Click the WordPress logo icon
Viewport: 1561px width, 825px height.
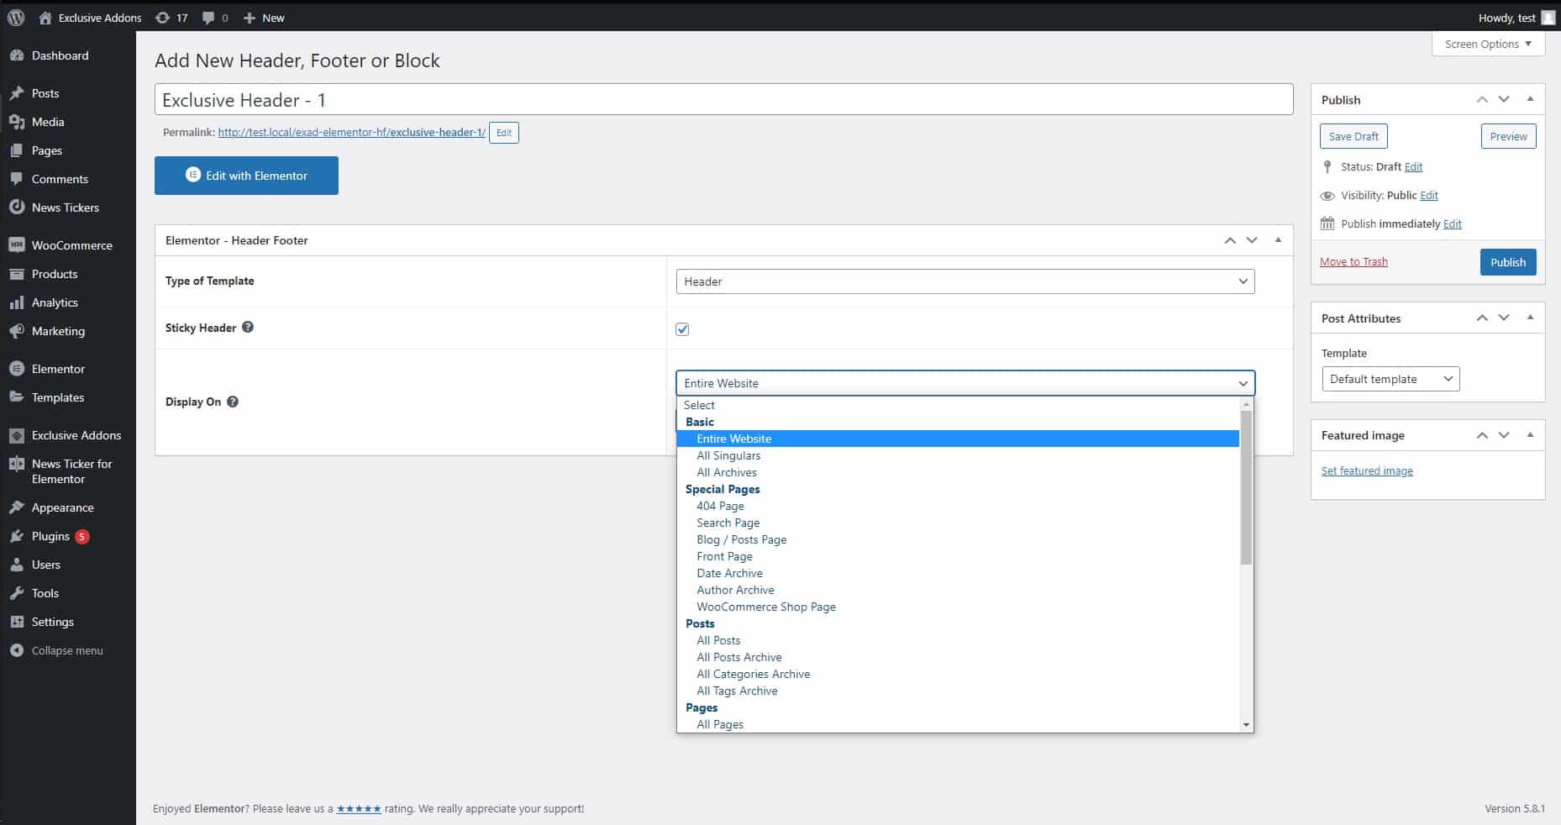16,18
